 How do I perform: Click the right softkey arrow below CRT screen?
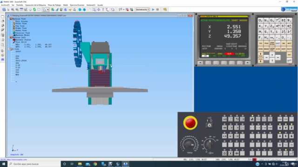247,63
